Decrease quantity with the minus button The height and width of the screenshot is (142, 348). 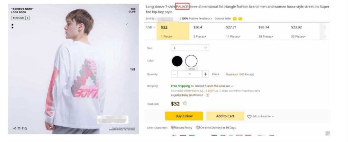174,74
